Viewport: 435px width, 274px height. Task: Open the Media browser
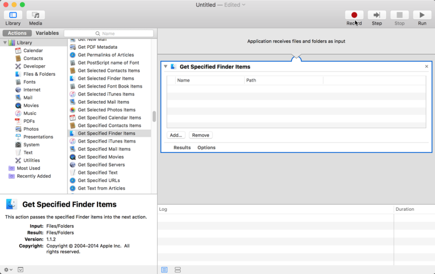coord(36,15)
